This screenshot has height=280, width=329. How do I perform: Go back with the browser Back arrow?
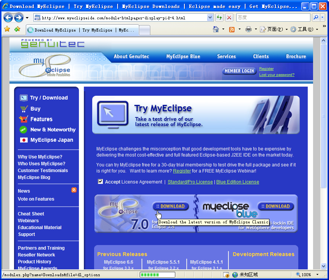pos(8,17)
